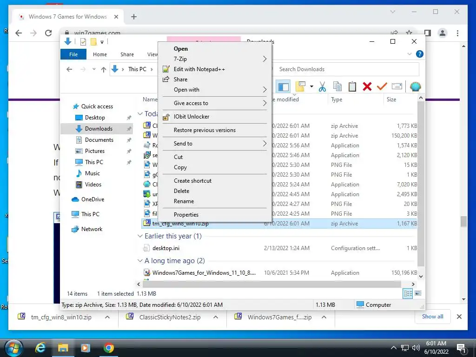476x357 pixels.
Task: Click the Copy toolbar icon in Explorer
Action: click(337, 87)
